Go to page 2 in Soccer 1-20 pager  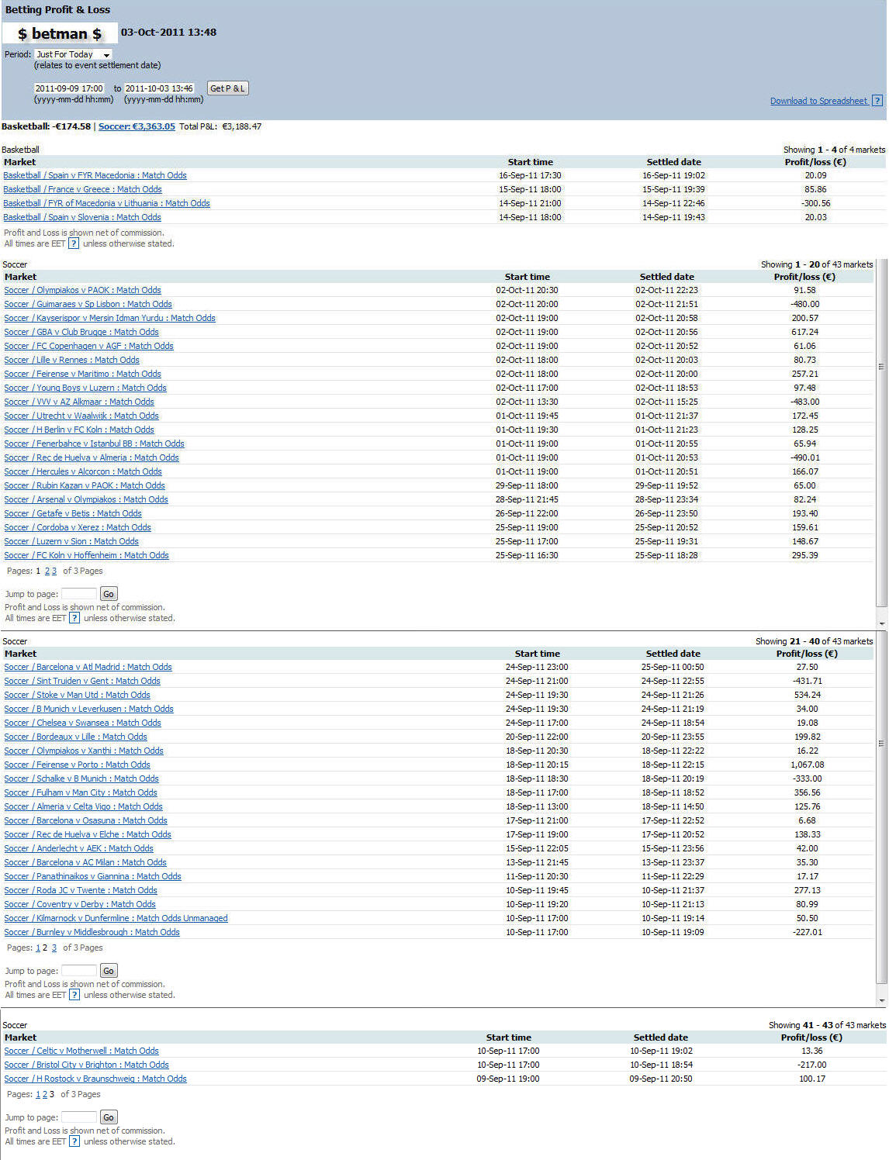coord(47,571)
